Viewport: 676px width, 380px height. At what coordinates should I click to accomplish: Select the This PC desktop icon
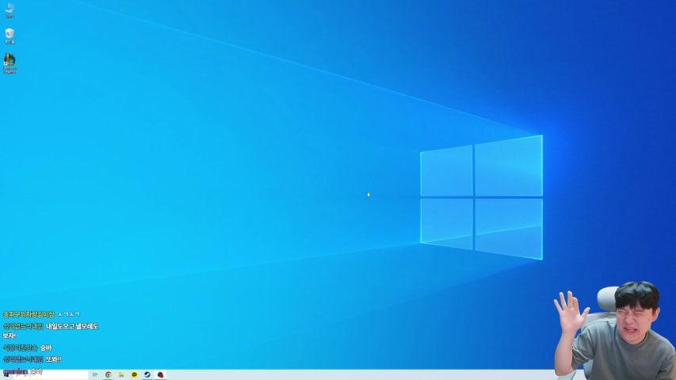(x=10, y=11)
